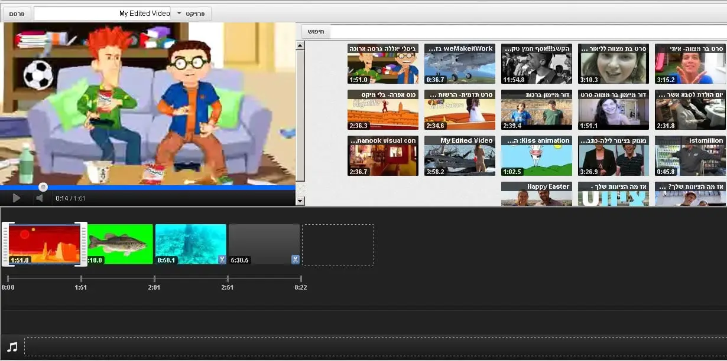Select the 3:26.9 interview thumbnail
The image size is (727, 361).
[614, 156]
